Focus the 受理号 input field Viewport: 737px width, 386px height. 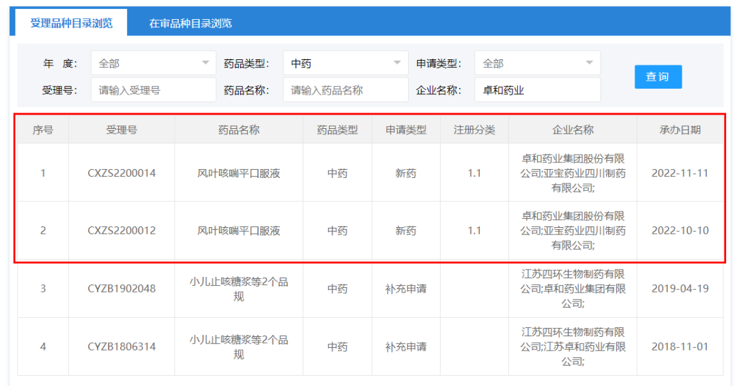coord(154,90)
